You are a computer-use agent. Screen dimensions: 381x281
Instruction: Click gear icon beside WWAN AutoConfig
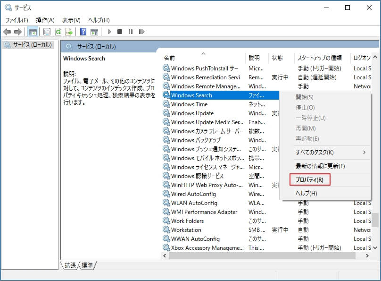(166, 238)
